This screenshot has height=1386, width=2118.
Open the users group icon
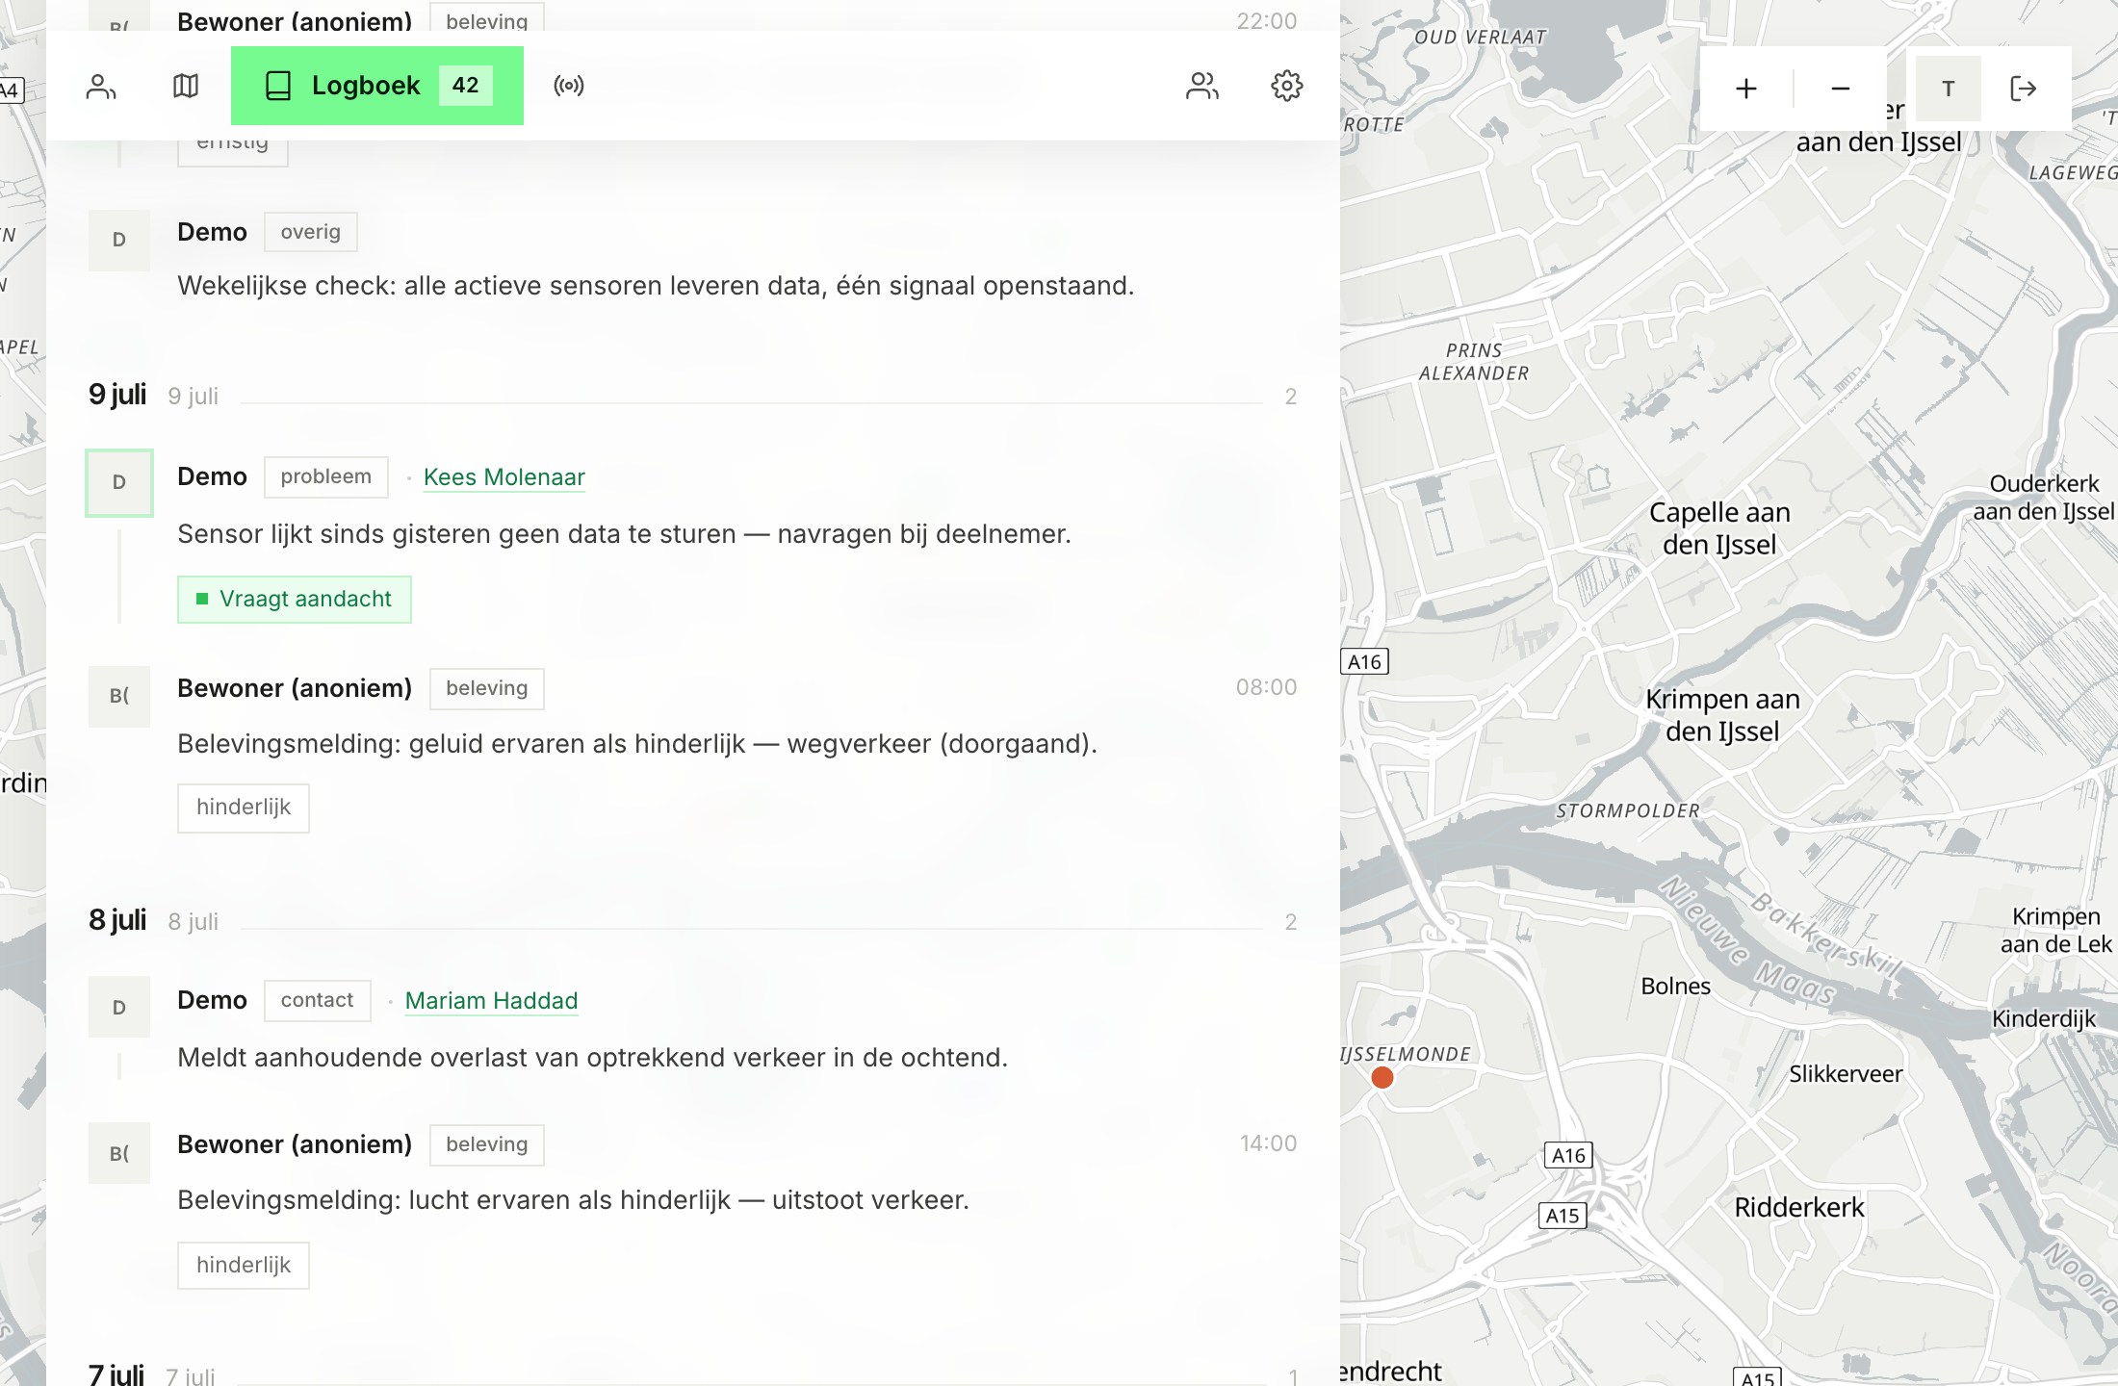pos(1202,87)
